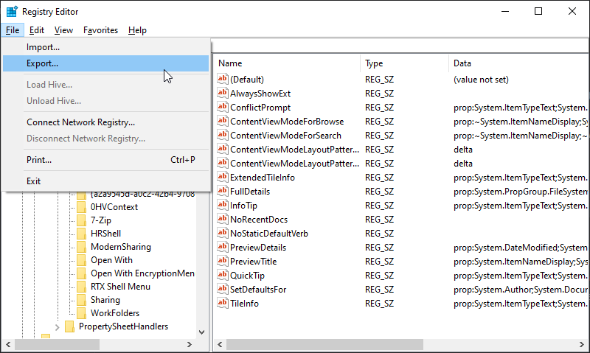This screenshot has width=590, height=353.
Task: Click the tree pane scroll-down arrow
Action: click(201, 332)
